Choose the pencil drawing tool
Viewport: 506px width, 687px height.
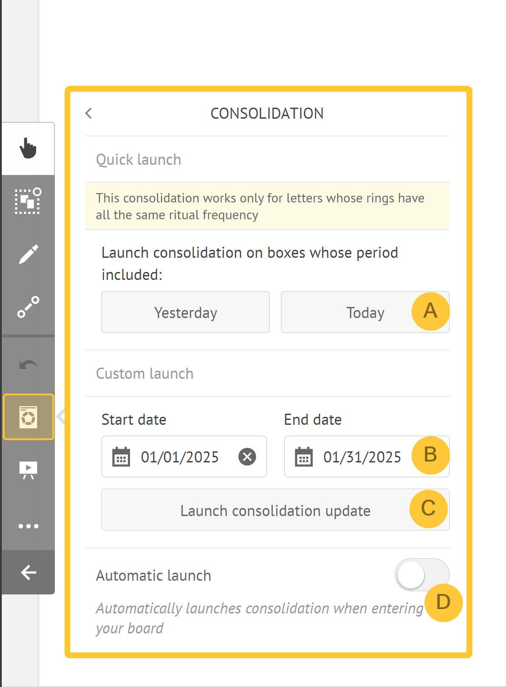coord(28,254)
